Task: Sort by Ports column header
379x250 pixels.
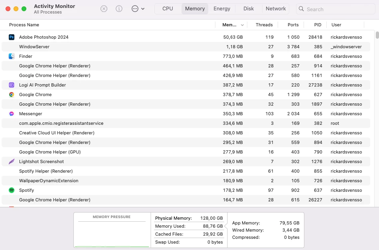Action: pyautogui.click(x=293, y=25)
